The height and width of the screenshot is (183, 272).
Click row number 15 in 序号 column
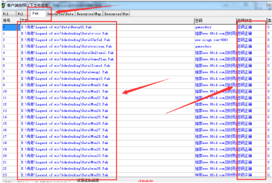tap(5, 123)
